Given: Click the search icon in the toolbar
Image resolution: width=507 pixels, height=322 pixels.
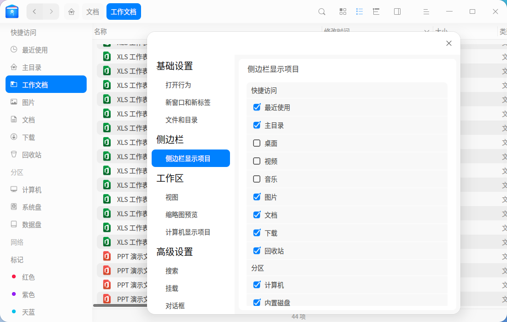Looking at the screenshot, I should coord(322,11).
